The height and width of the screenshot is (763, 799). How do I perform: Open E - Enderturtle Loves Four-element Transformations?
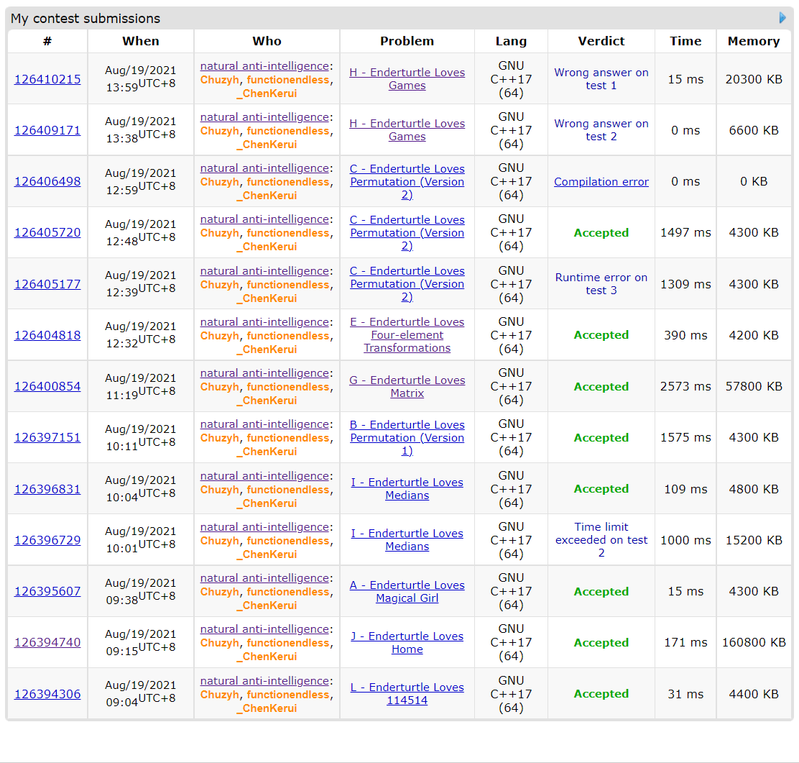click(x=407, y=335)
